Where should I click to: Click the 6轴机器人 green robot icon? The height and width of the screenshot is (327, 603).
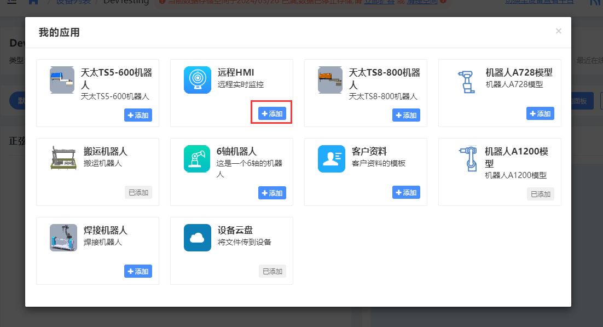[x=197, y=159]
